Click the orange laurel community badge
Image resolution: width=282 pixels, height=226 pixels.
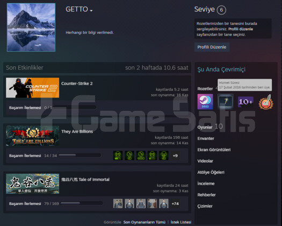pyautogui.click(x=266, y=102)
